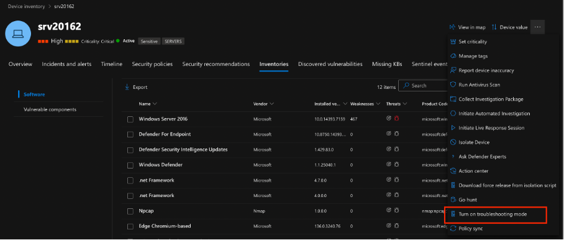Click the Set criticality crown icon
Image resolution: width=564 pixels, height=240 pixels.
click(x=453, y=42)
